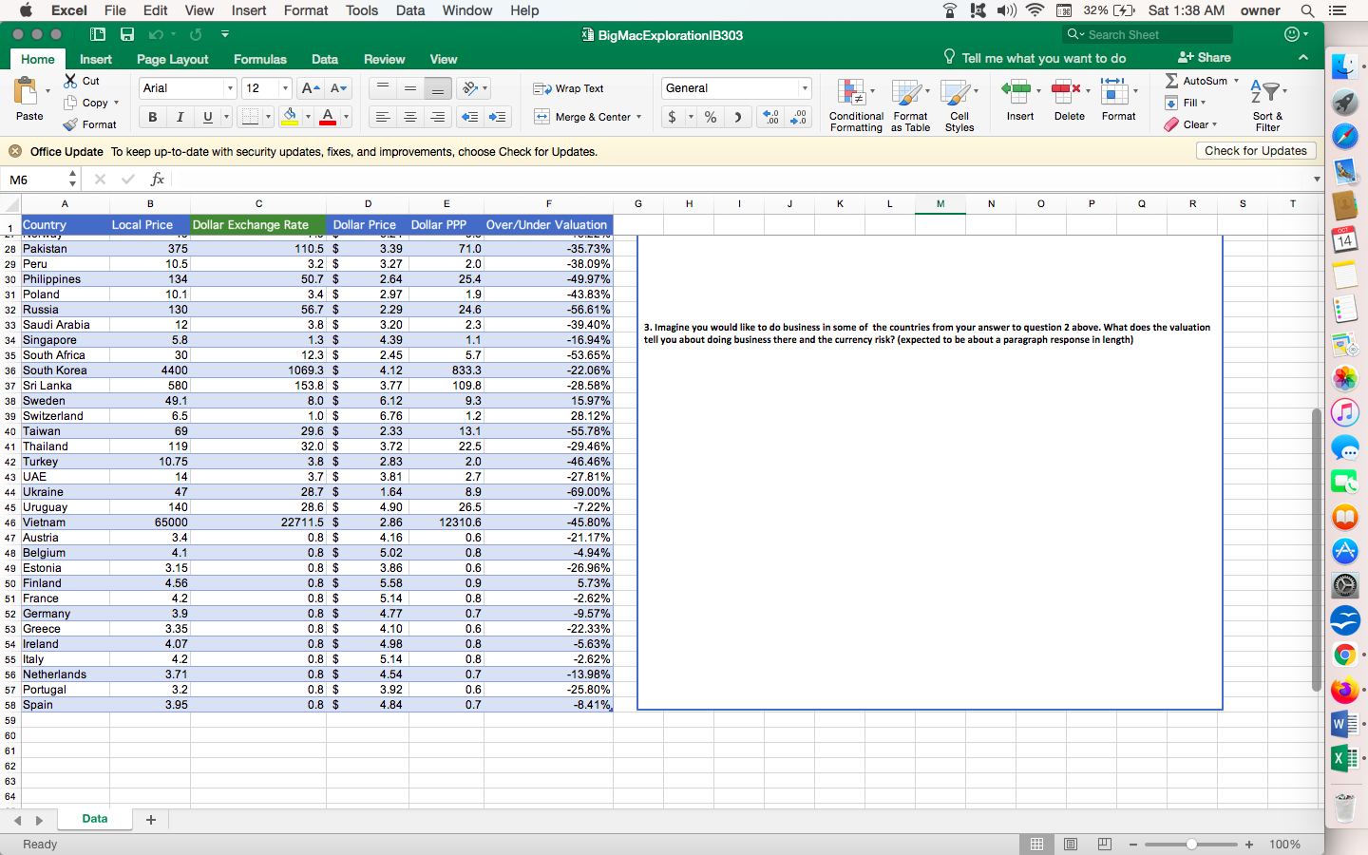Open the Merge & Center dropdown arrow
1368x855 pixels.
(x=639, y=117)
